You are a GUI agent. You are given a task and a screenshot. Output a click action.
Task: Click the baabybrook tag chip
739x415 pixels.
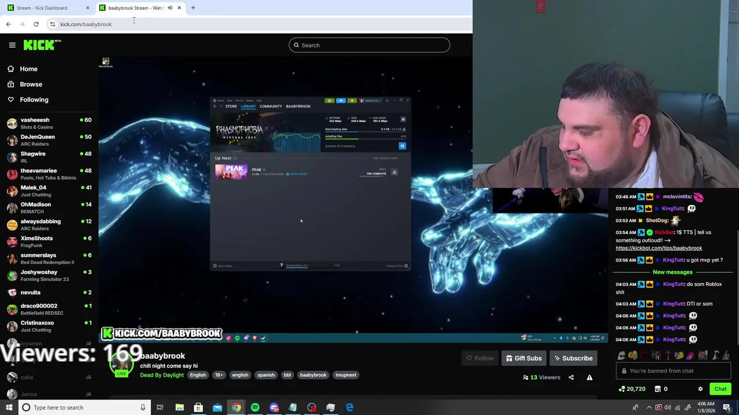(313, 375)
